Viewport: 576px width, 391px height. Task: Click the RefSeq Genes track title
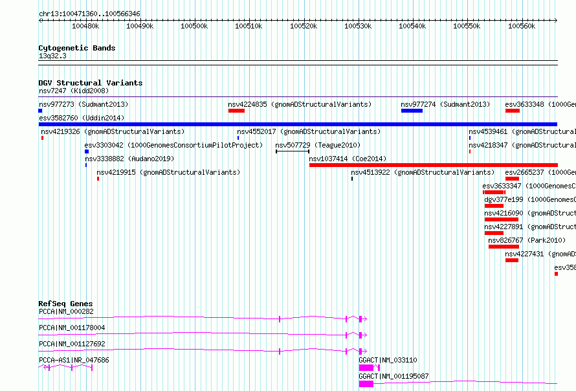(x=65, y=304)
